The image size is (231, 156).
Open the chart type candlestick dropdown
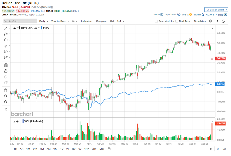point(75,21)
